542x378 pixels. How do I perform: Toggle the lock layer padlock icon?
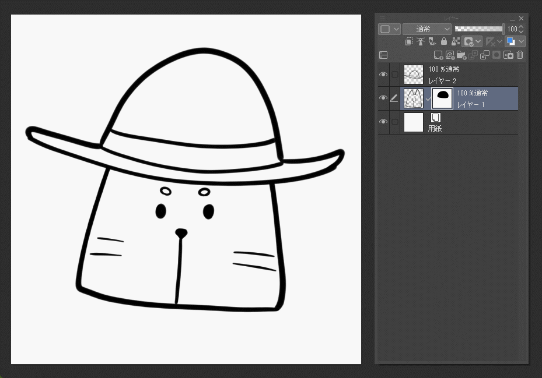(x=444, y=41)
